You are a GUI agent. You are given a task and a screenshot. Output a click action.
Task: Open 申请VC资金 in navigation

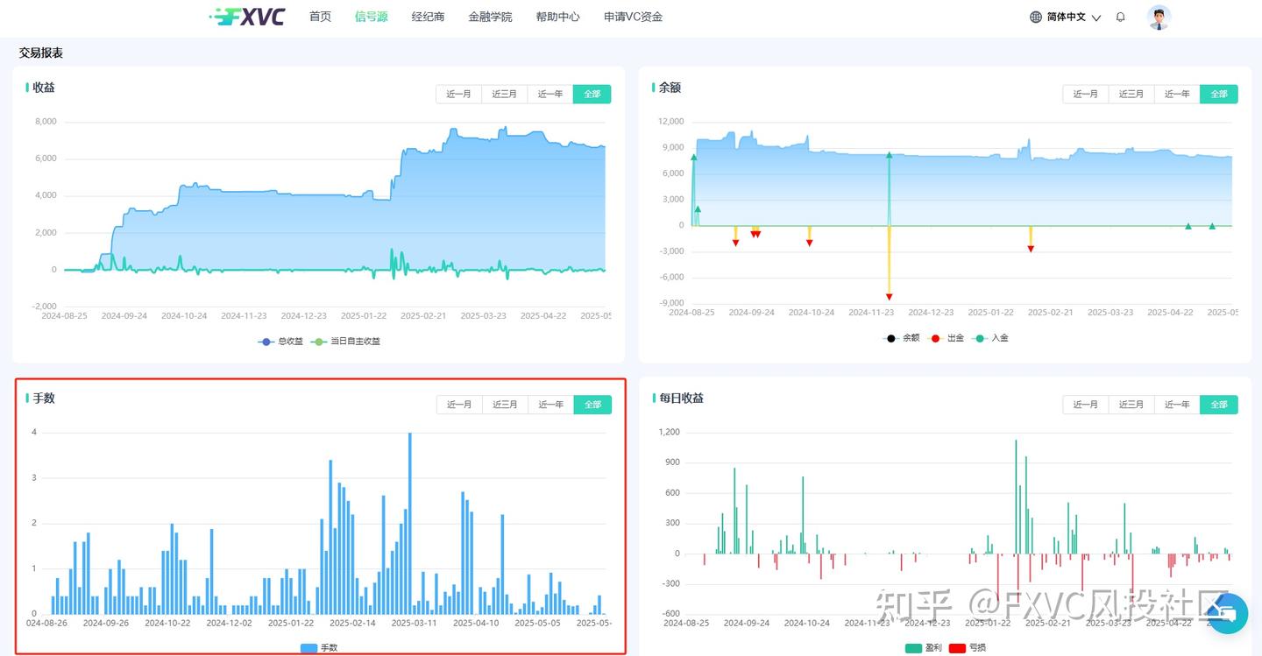point(633,17)
